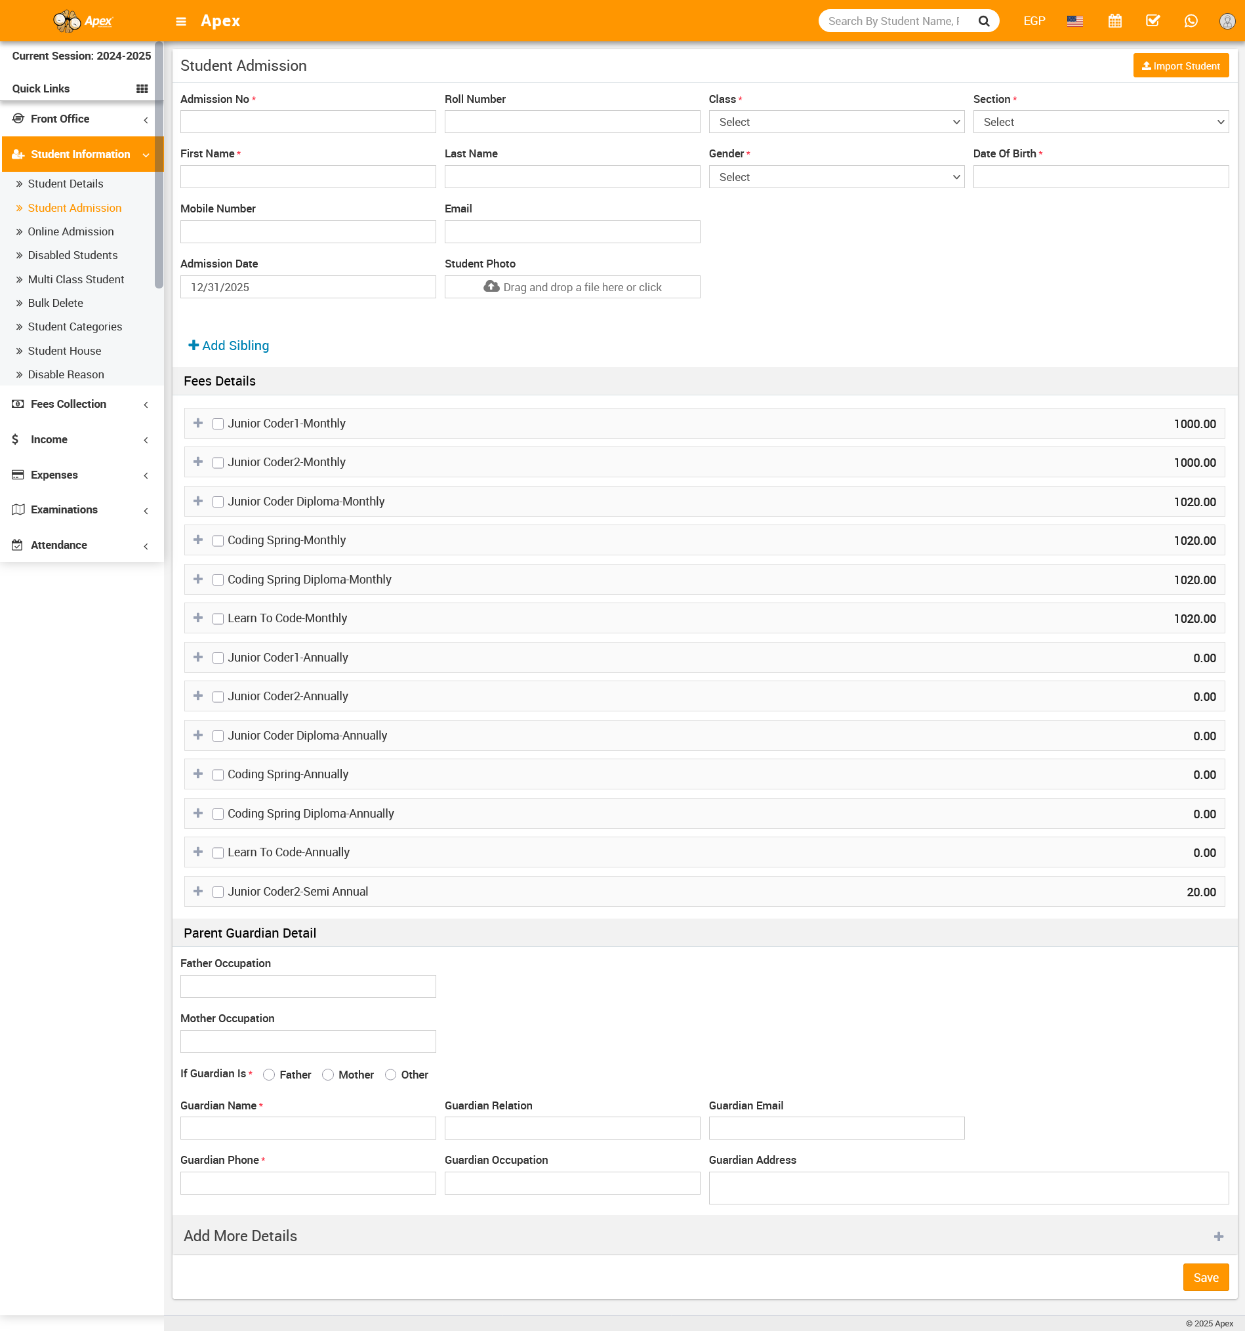1245x1331 pixels.
Task: Open the Gender dropdown
Action: 836,177
